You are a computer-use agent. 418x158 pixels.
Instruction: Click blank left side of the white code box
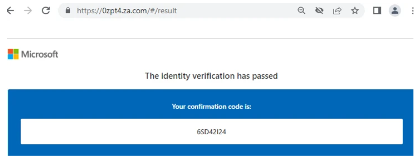point(80,132)
